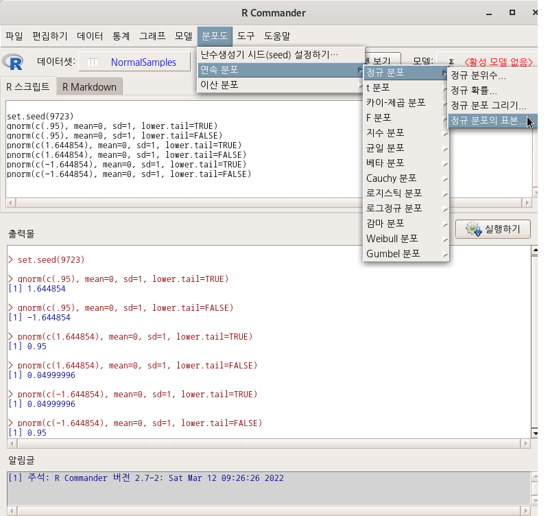Expand the 감마 분포 submenu

(406, 224)
